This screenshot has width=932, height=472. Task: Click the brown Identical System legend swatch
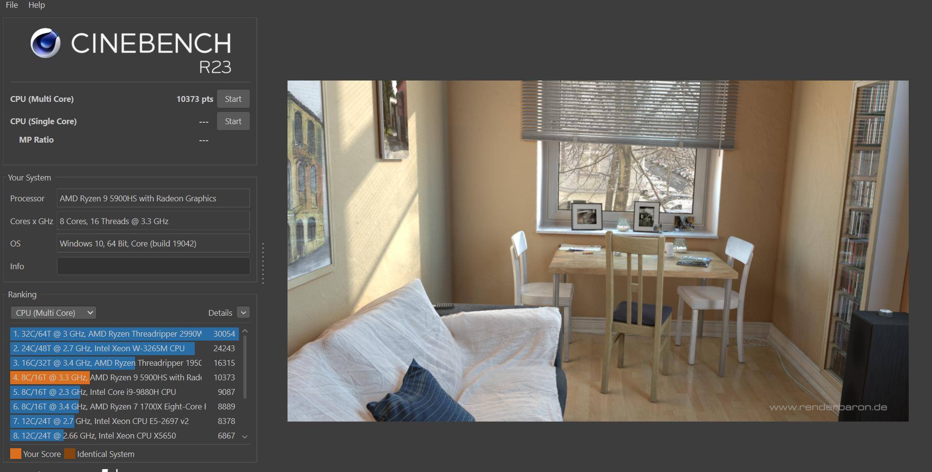click(x=70, y=454)
